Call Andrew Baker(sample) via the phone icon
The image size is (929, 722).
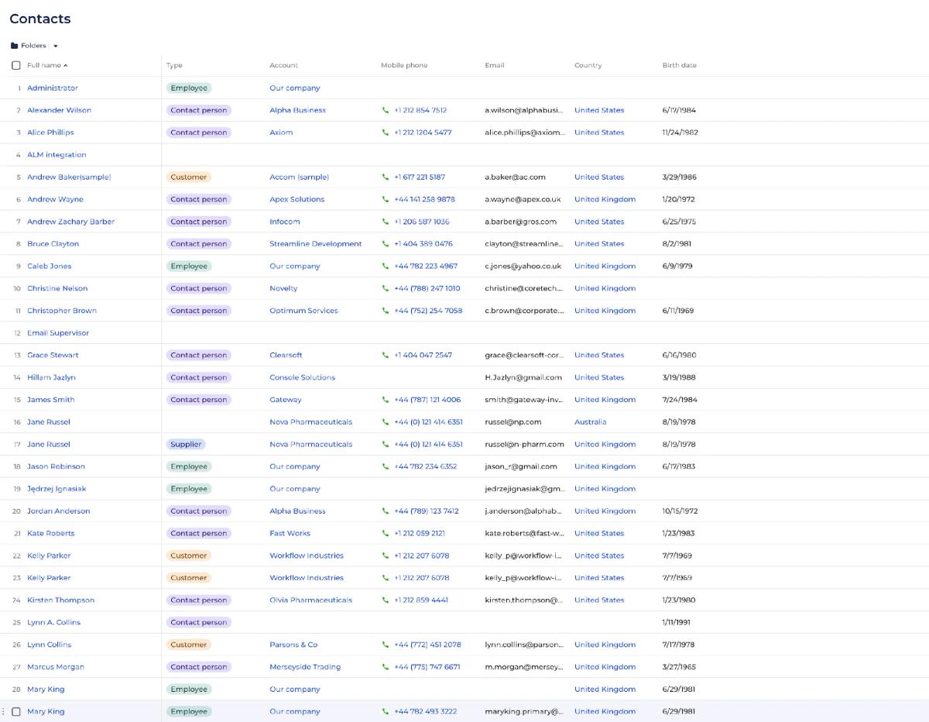386,177
